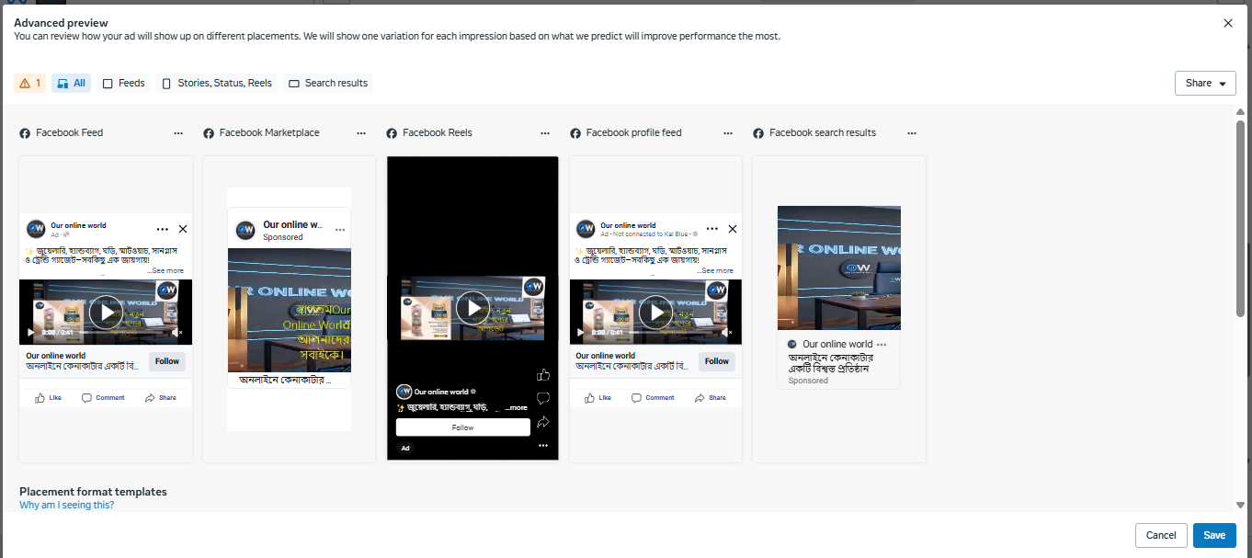Filter previews by Feeds
The height and width of the screenshot is (558, 1252).
pos(123,83)
